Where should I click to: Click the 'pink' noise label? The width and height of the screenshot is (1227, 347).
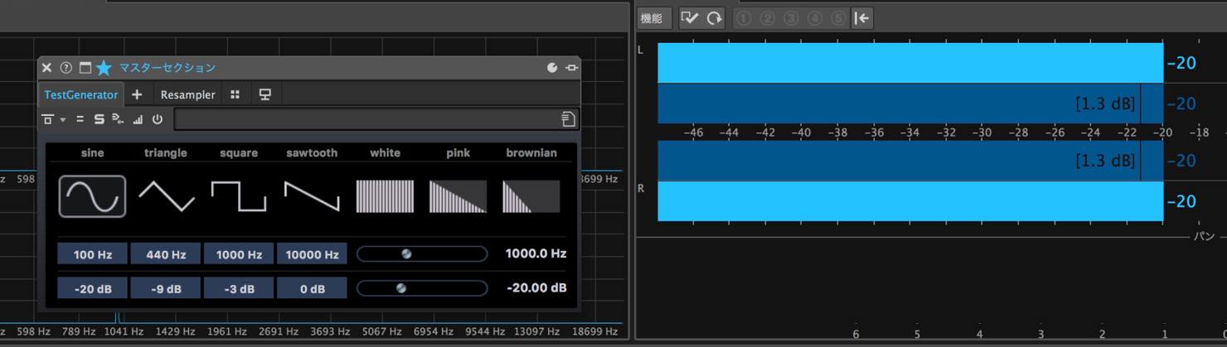tap(458, 153)
